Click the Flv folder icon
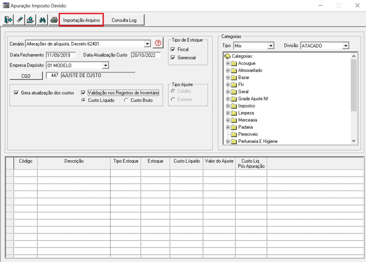Image resolution: width=366 pixels, height=262 pixels. click(x=234, y=85)
